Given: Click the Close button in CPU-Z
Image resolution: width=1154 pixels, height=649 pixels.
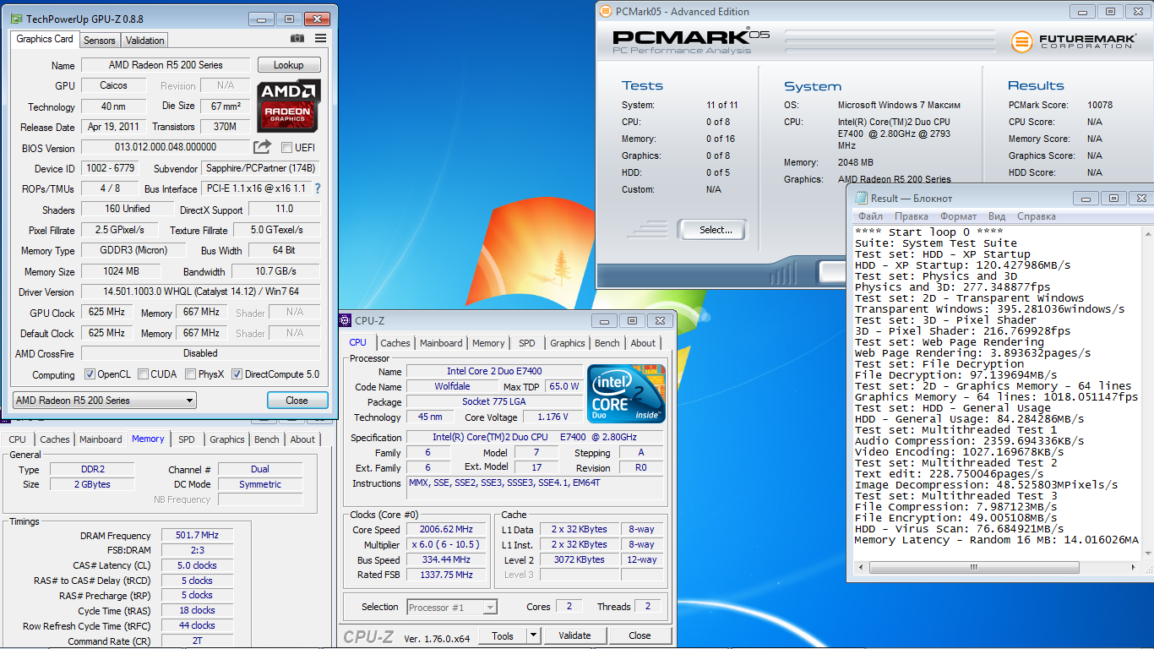Looking at the screenshot, I should [x=640, y=635].
